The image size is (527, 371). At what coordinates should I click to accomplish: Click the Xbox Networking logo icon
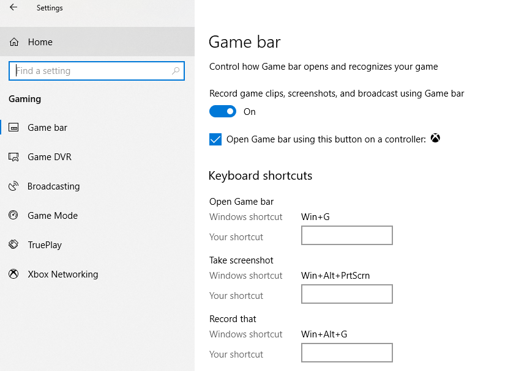13,274
